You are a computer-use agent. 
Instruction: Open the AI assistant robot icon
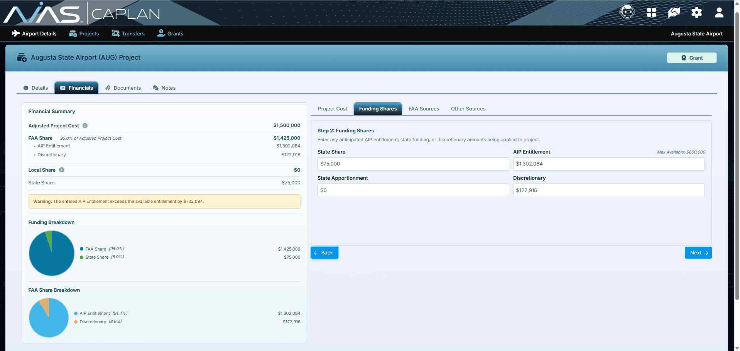627,12
